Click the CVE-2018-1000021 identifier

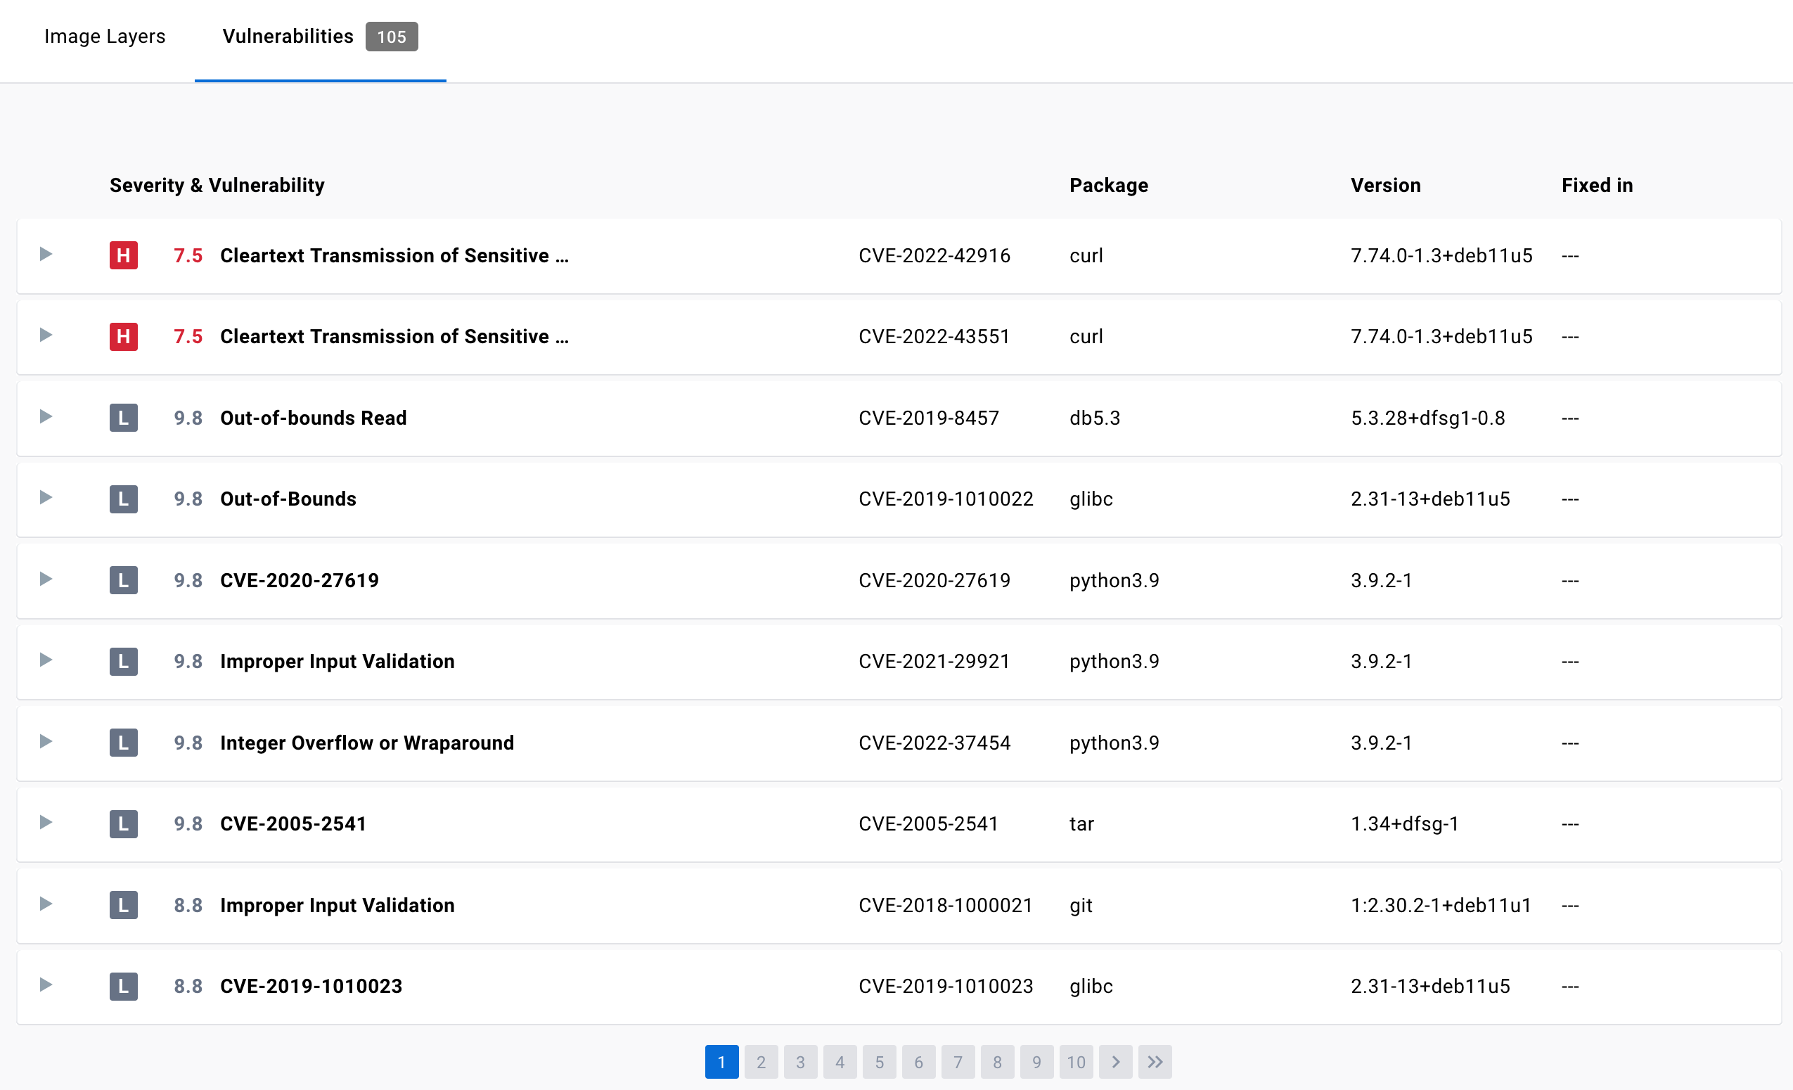[945, 904]
